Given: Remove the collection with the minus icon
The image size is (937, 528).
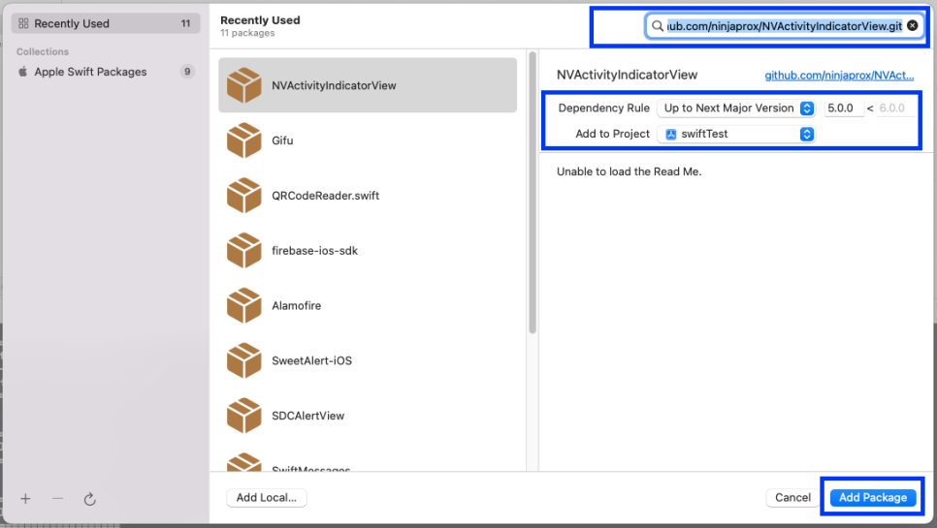Looking at the screenshot, I should coord(57,498).
